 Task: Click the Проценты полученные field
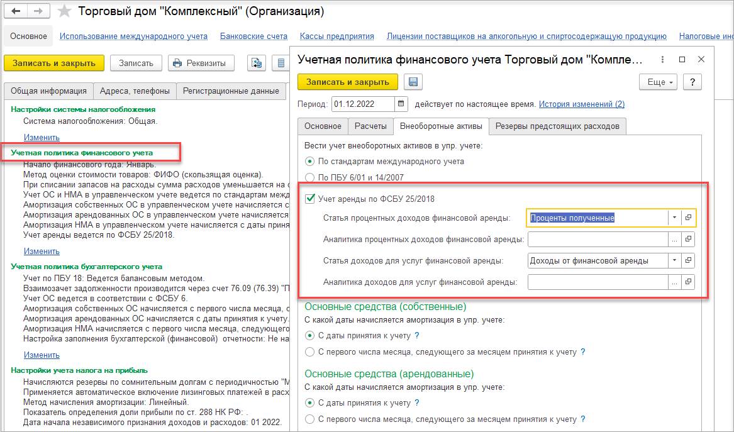tap(598, 218)
